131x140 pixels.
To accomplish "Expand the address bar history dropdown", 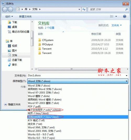I will coord(79,9).
